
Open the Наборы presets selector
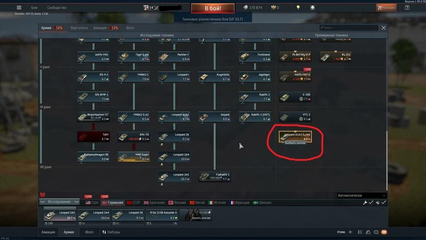[111, 232]
